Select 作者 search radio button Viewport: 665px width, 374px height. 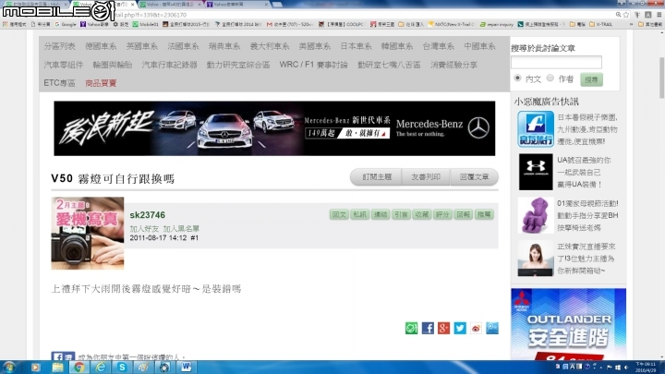click(550, 78)
